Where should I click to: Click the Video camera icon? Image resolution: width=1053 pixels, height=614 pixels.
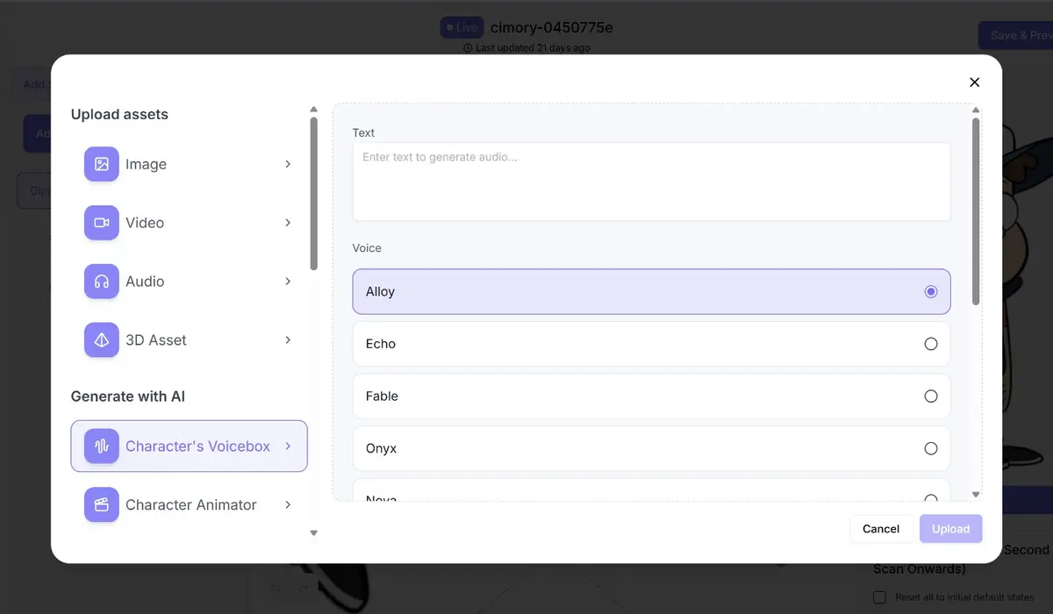[102, 223]
